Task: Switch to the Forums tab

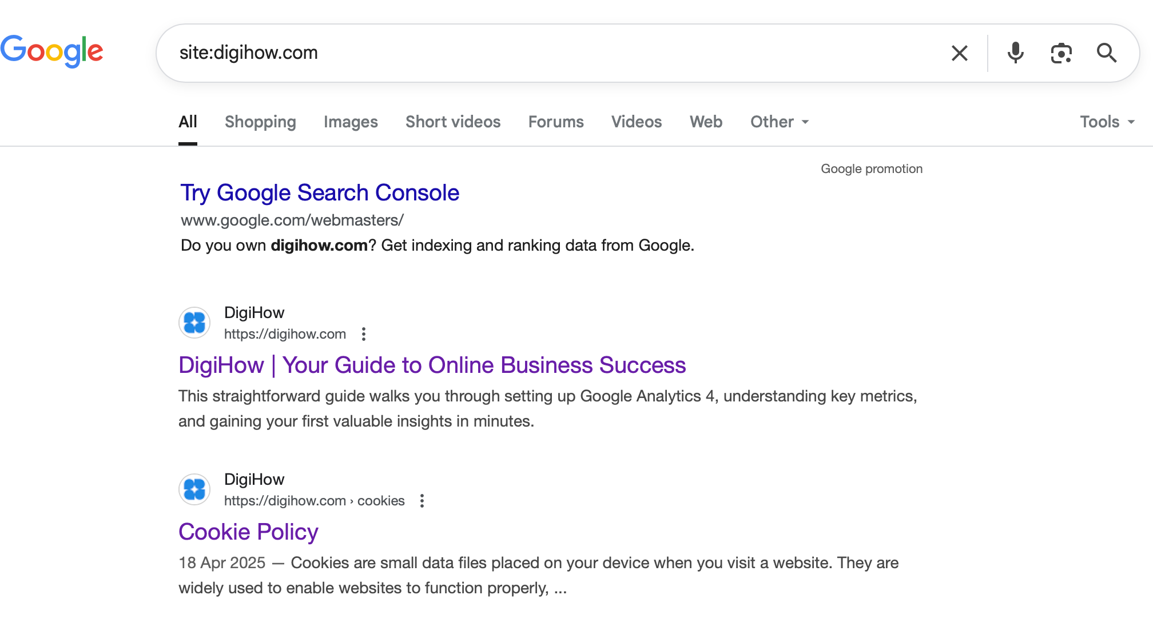Action: pyautogui.click(x=556, y=122)
